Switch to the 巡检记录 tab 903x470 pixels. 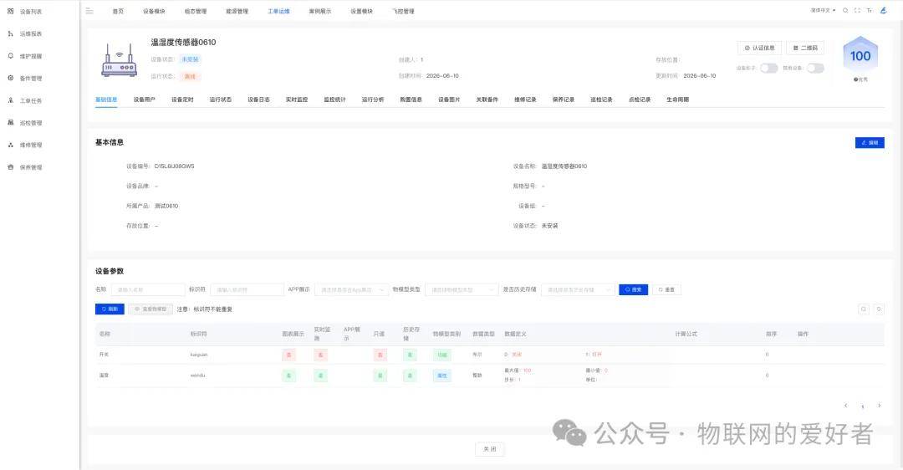(x=601, y=100)
